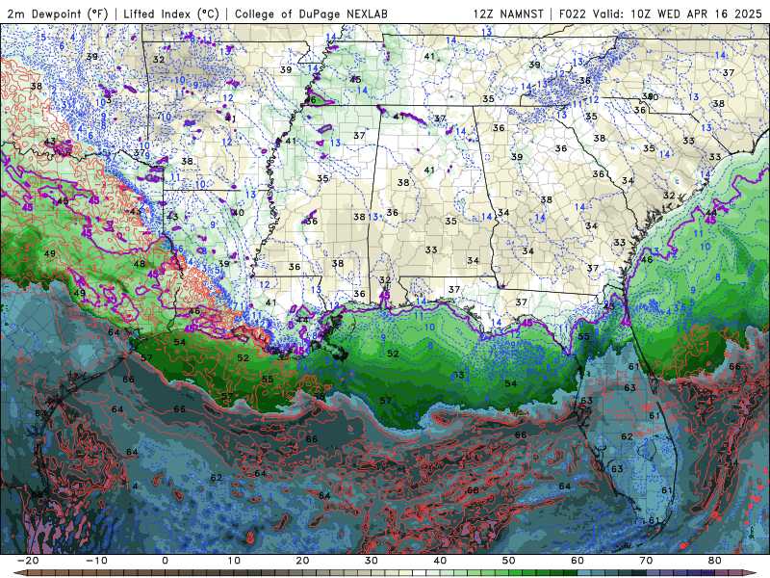
Task: Click the 10 tick label below the map
Action: point(234,561)
